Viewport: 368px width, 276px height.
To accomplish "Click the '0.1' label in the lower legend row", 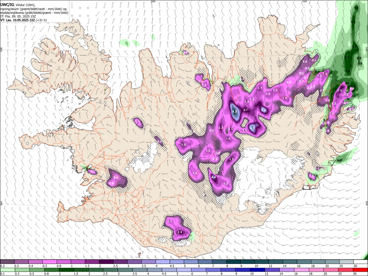I will pyautogui.click(x=2, y=274).
